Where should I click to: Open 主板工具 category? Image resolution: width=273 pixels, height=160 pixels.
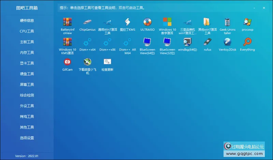point(27,42)
